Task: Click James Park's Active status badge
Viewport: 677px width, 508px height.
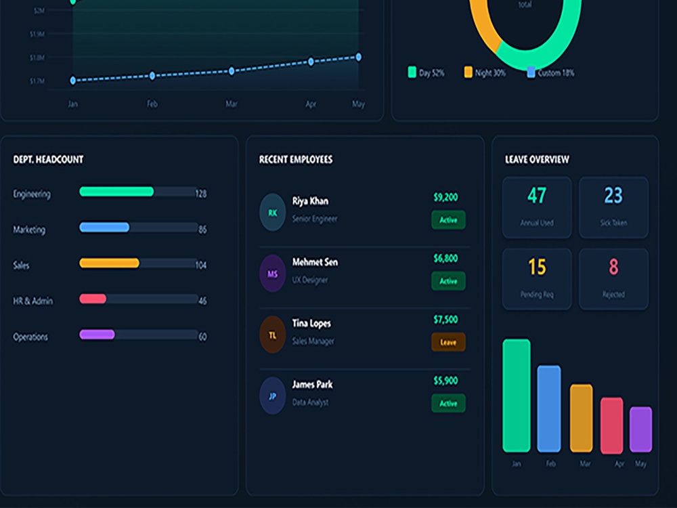Action: pos(448,403)
